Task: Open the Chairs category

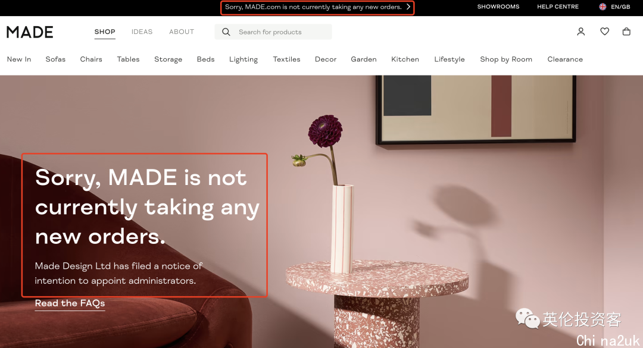Action: click(91, 59)
